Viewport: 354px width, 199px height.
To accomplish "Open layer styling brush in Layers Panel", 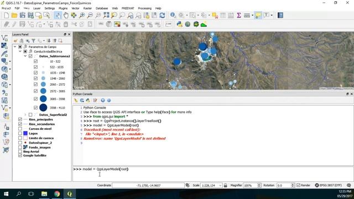I will (15, 41).
